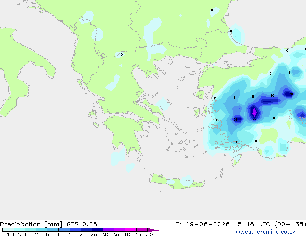
Task: Click the 2 to 5 mm legend swatch
Action: pyautogui.click(x=42, y=230)
